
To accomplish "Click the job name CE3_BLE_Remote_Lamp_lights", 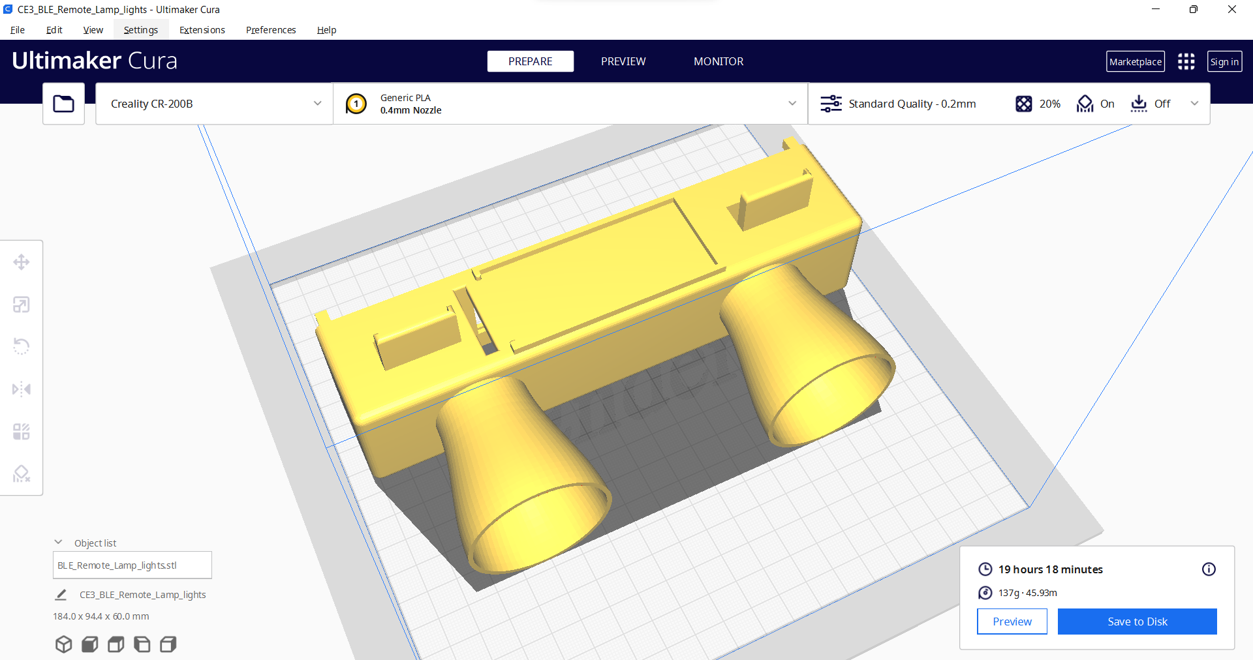I will (x=143, y=595).
